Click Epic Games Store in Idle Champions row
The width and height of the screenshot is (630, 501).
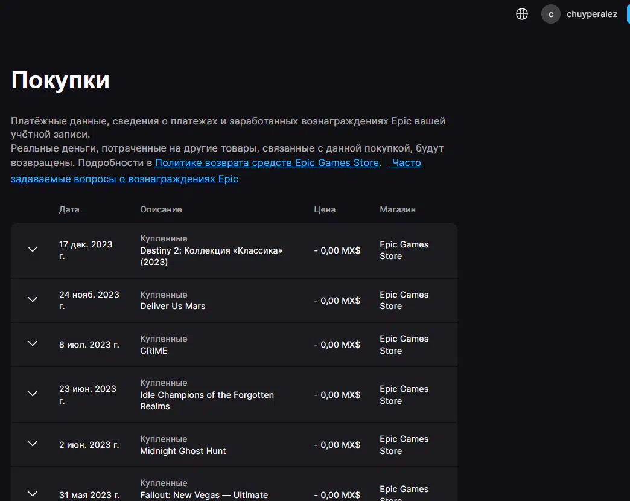(404, 395)
